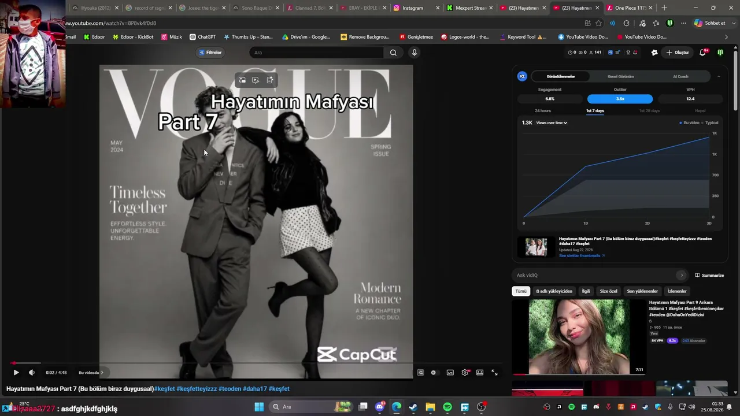Open the 'Views over time' dropdown

tap(552, 123)
